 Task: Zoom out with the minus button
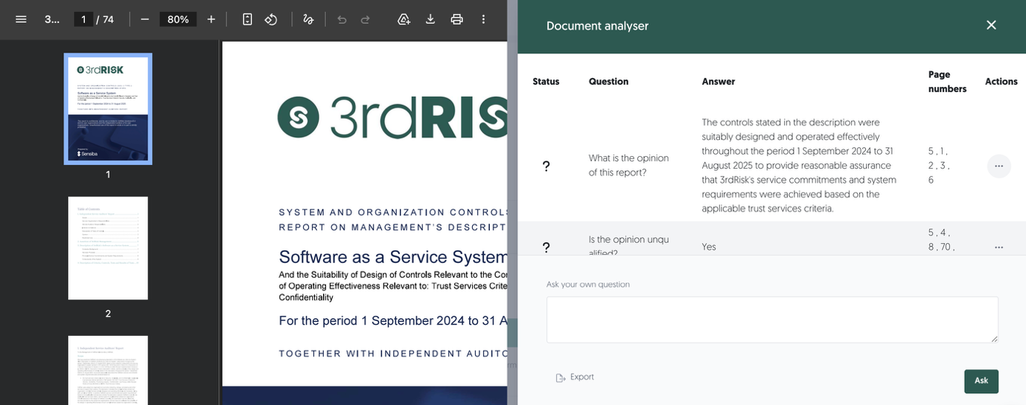tap(145, 19)
